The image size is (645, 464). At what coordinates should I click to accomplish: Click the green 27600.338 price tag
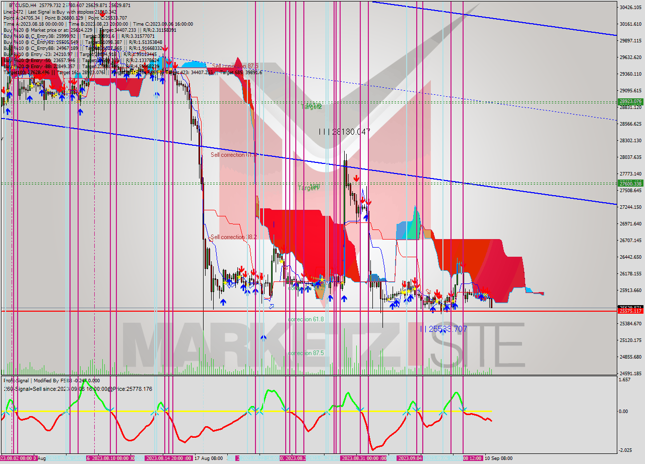(x=630, y=184)
